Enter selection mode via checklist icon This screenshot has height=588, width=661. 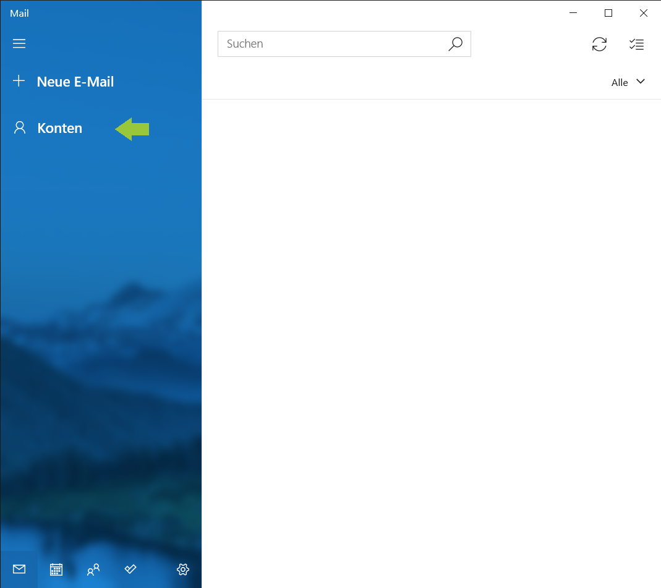636,44
